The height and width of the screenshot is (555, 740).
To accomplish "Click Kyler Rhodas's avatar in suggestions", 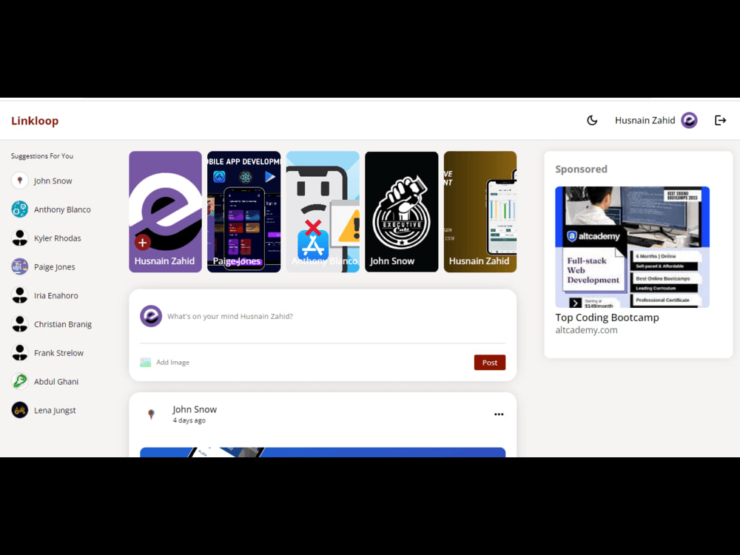I will [20, 238].
